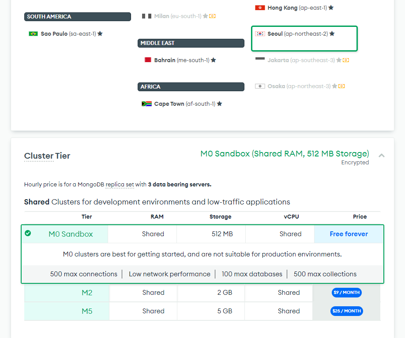Screen dimensions: 405x338
Task: Click the paid-tier money icon beside Osaka
Action: click(341, 86)
